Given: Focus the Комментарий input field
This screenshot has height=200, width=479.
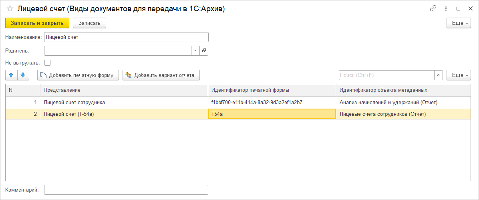Looking at the screenshot, I should [126, 190].
